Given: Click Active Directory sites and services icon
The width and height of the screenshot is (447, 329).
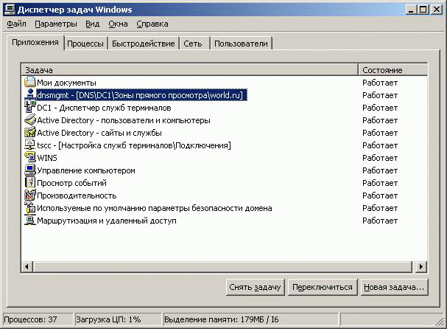Looking at the screenshot, I should coord(30,133).
